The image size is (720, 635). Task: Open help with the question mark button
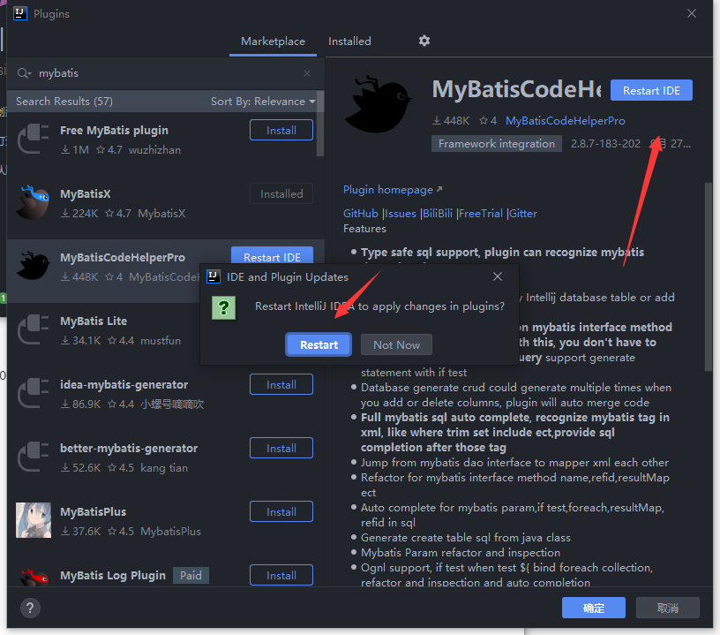pos(30,608)
